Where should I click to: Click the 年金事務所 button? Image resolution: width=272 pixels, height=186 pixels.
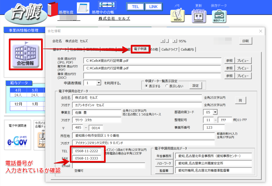(164, 156)
